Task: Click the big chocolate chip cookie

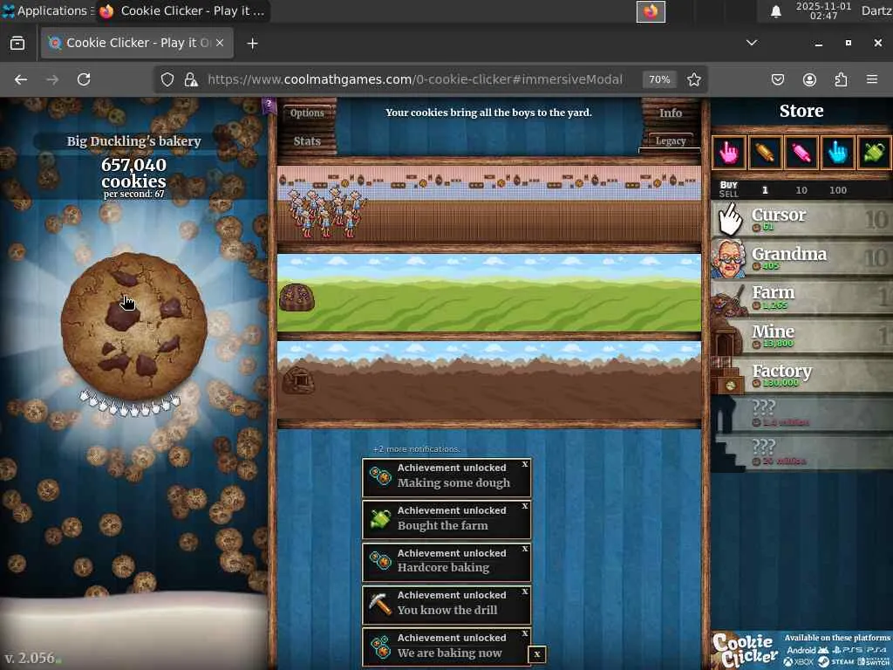Action: pos(133,326)
